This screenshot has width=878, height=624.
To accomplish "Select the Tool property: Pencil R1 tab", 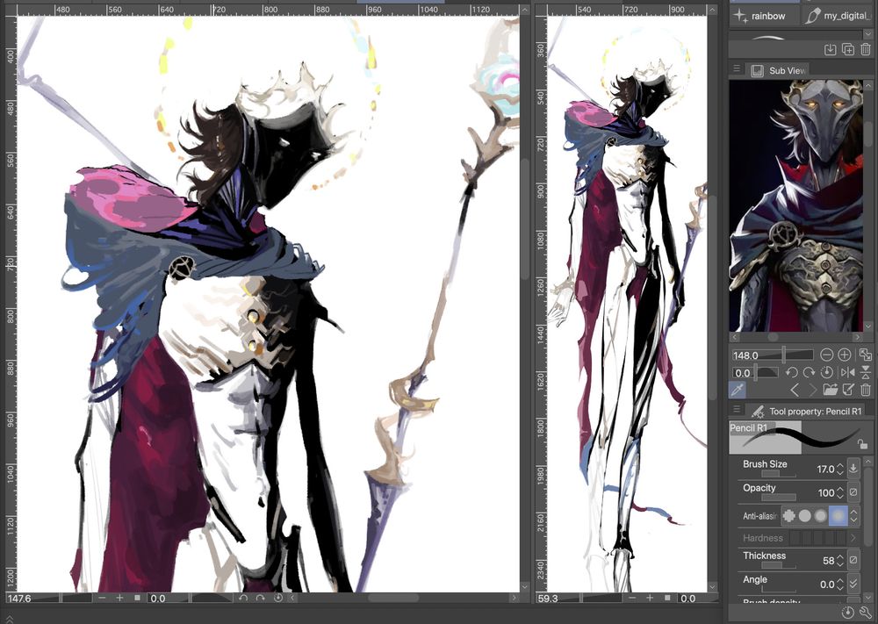I will click(x=806, y=412).
